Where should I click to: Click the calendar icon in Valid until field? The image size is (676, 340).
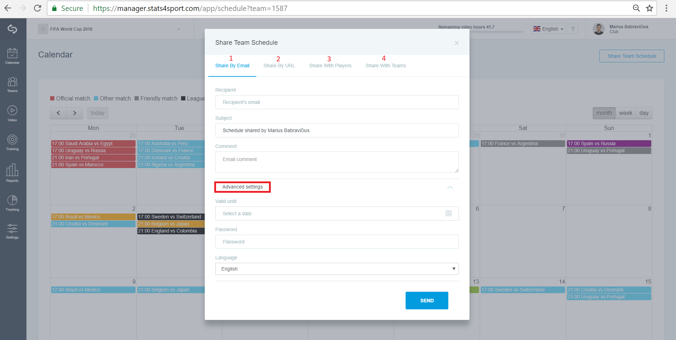tap(449, 214)
